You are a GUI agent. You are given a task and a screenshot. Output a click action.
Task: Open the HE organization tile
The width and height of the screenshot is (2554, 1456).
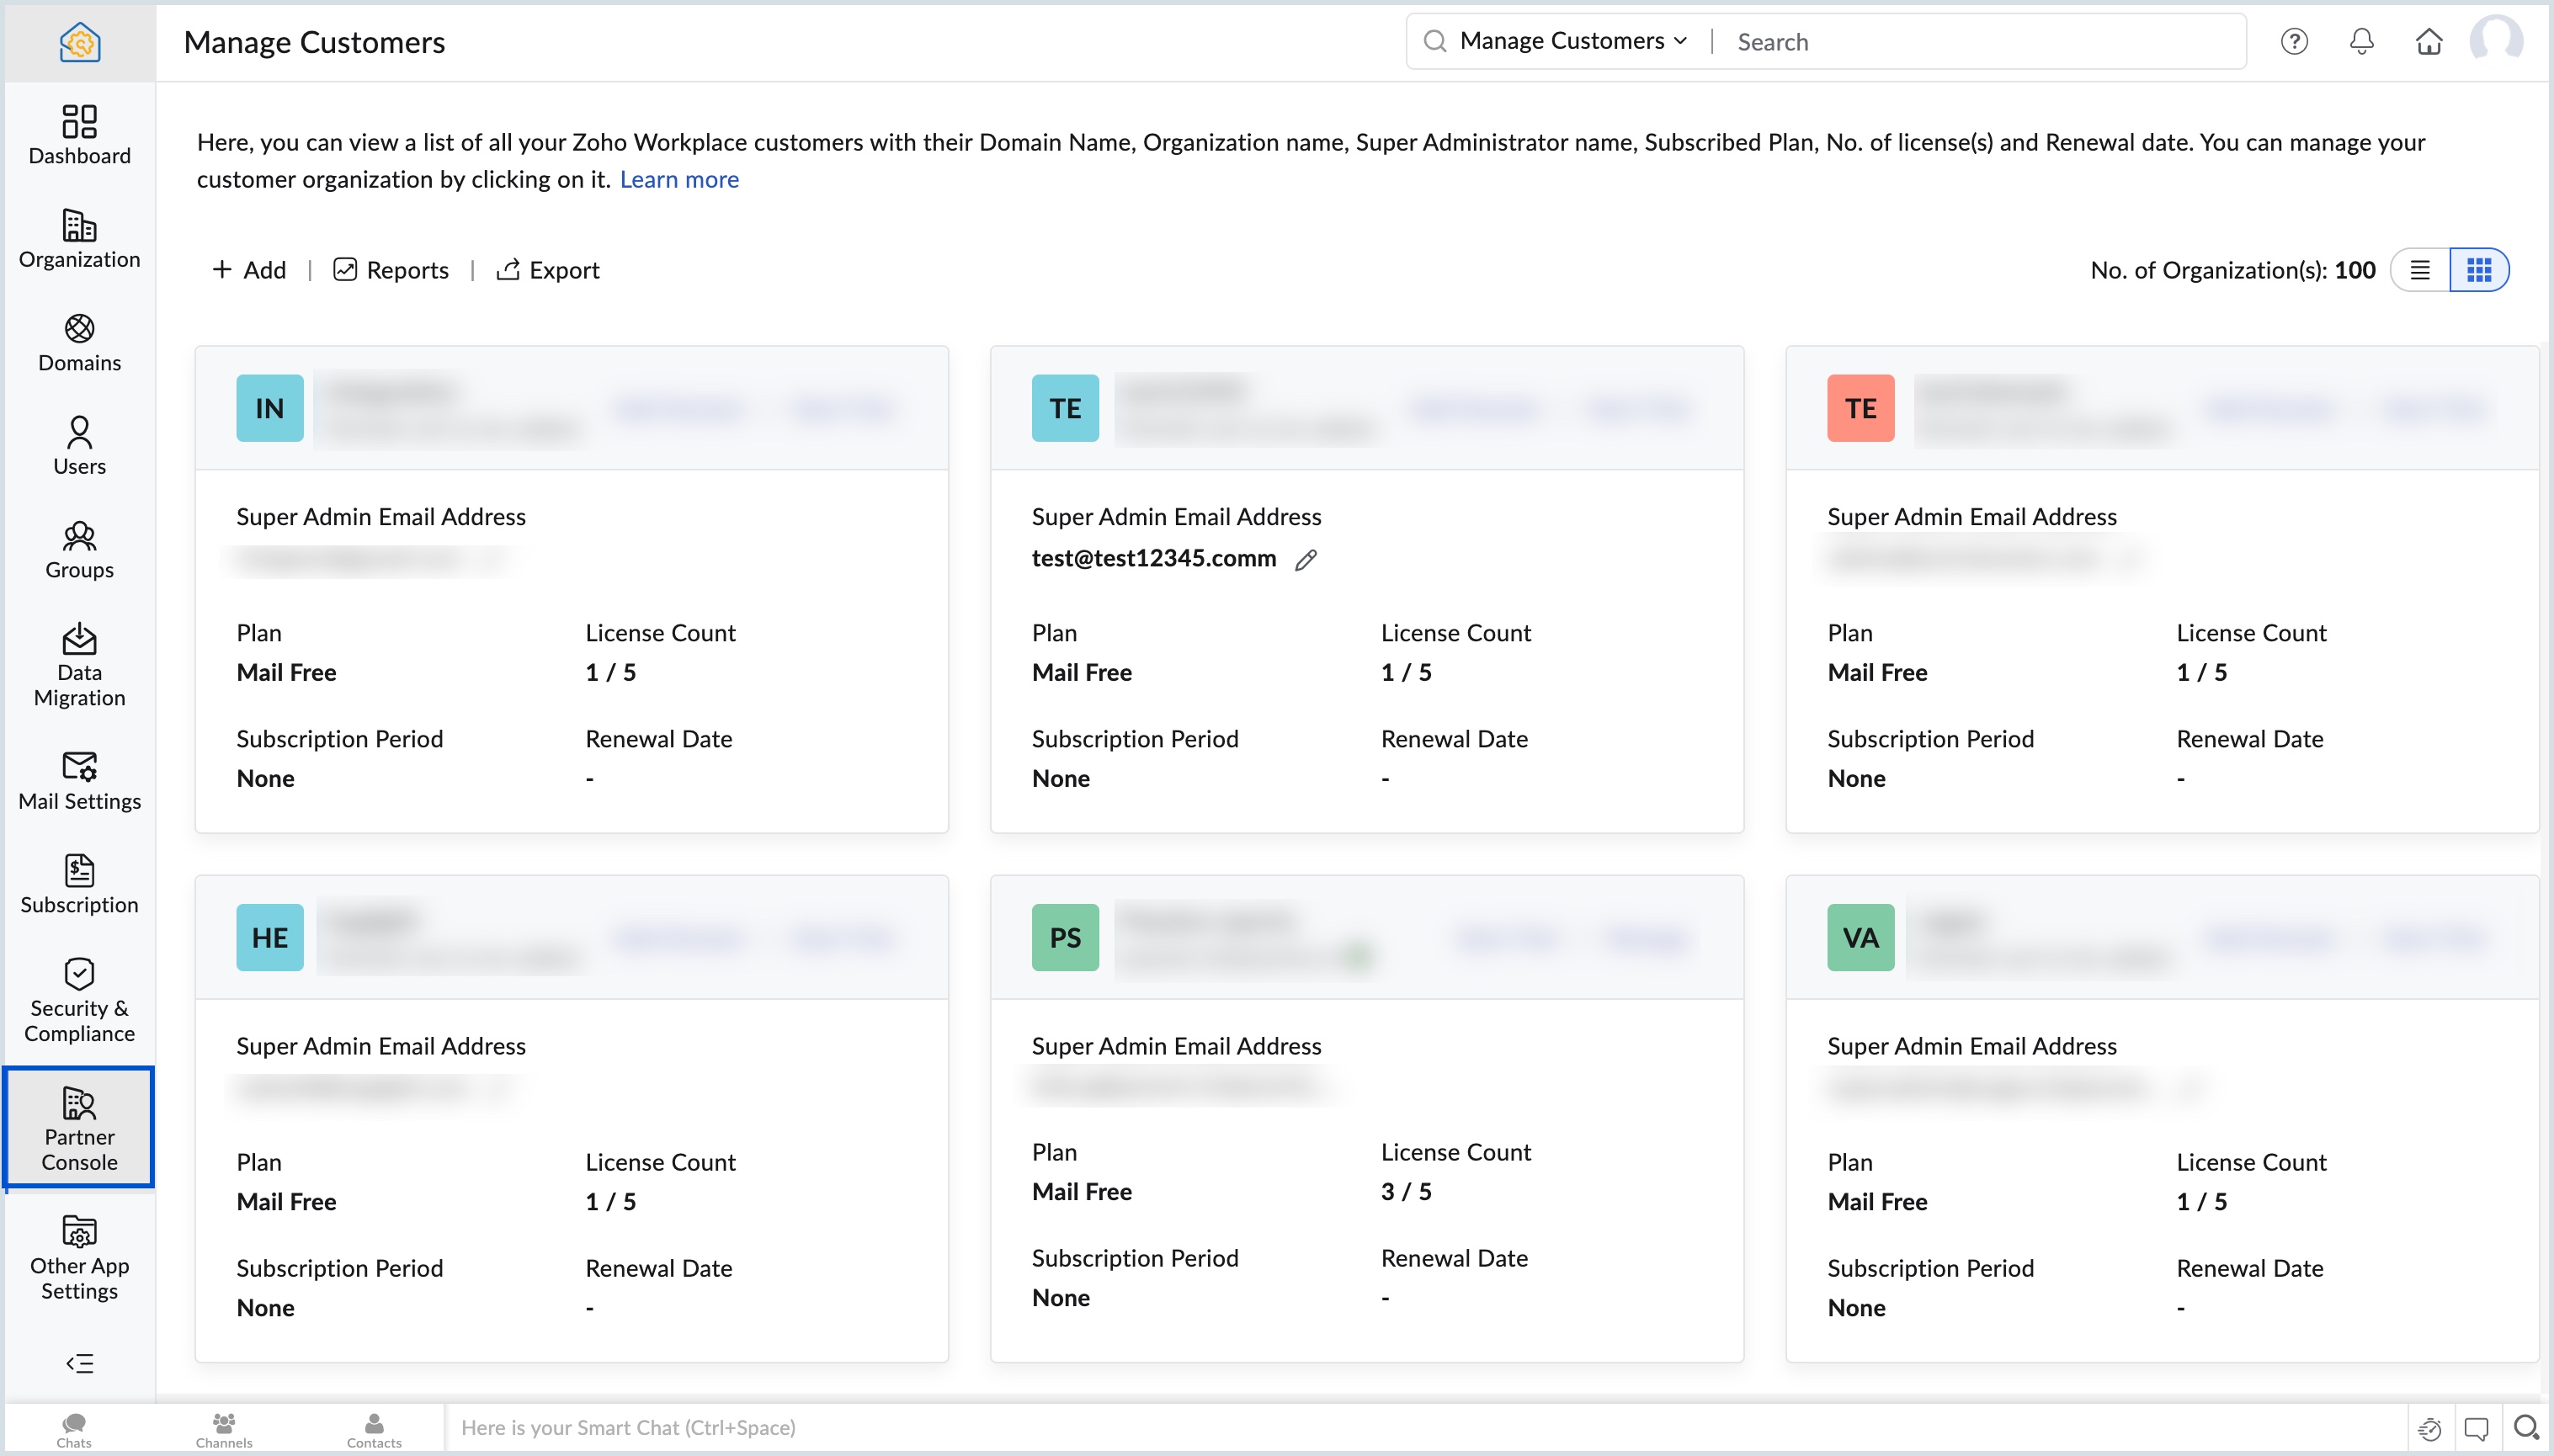pos(270,937)
